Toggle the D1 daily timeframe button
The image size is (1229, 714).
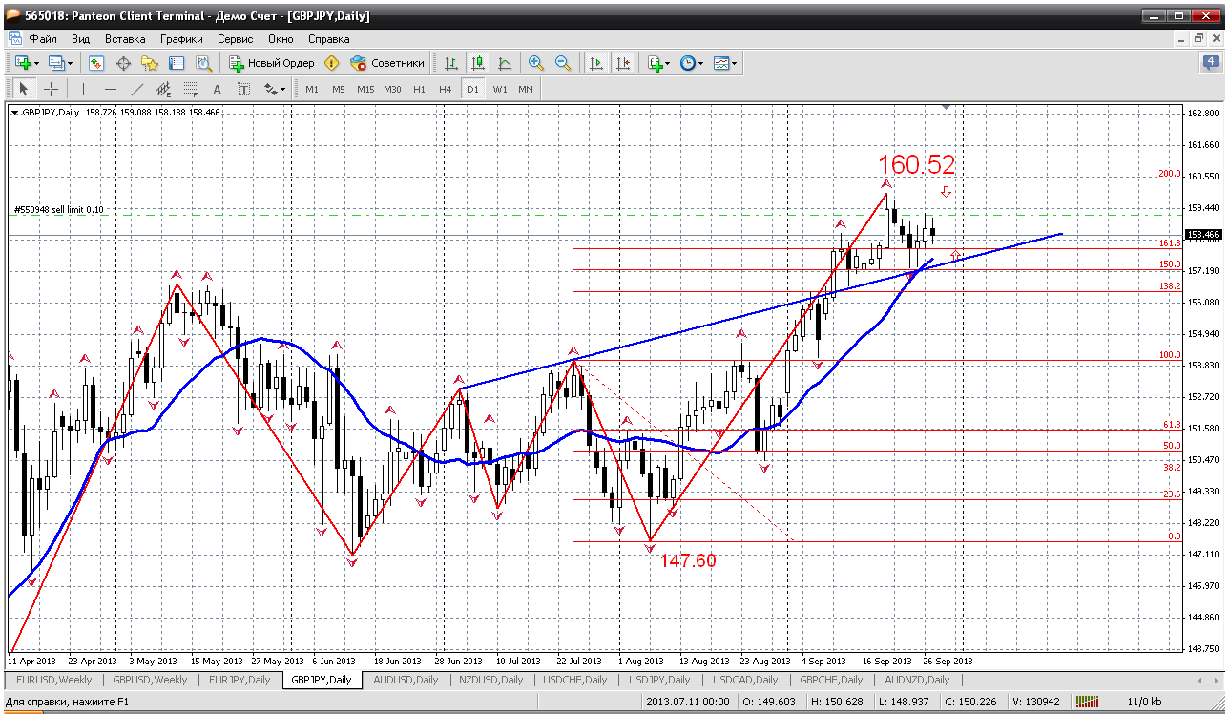tap(472, 89)
